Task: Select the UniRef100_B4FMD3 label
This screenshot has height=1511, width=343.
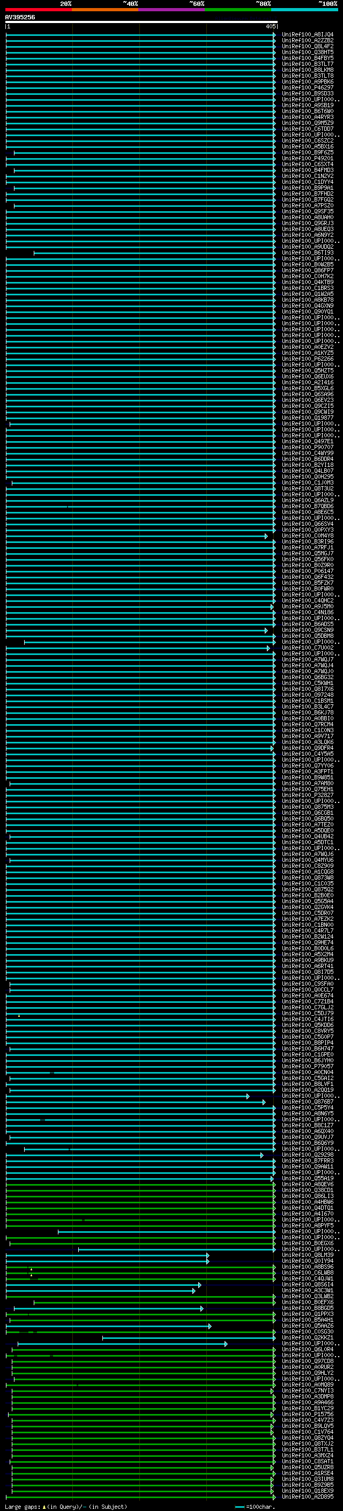Action: 308,170
